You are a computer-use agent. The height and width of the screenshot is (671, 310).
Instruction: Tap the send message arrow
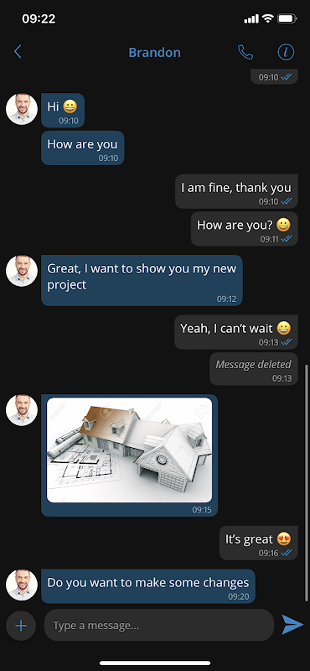coord(292,624)
